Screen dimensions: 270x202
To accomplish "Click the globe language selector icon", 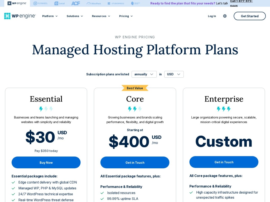I will pyautogui.click(x=225, y=16).
